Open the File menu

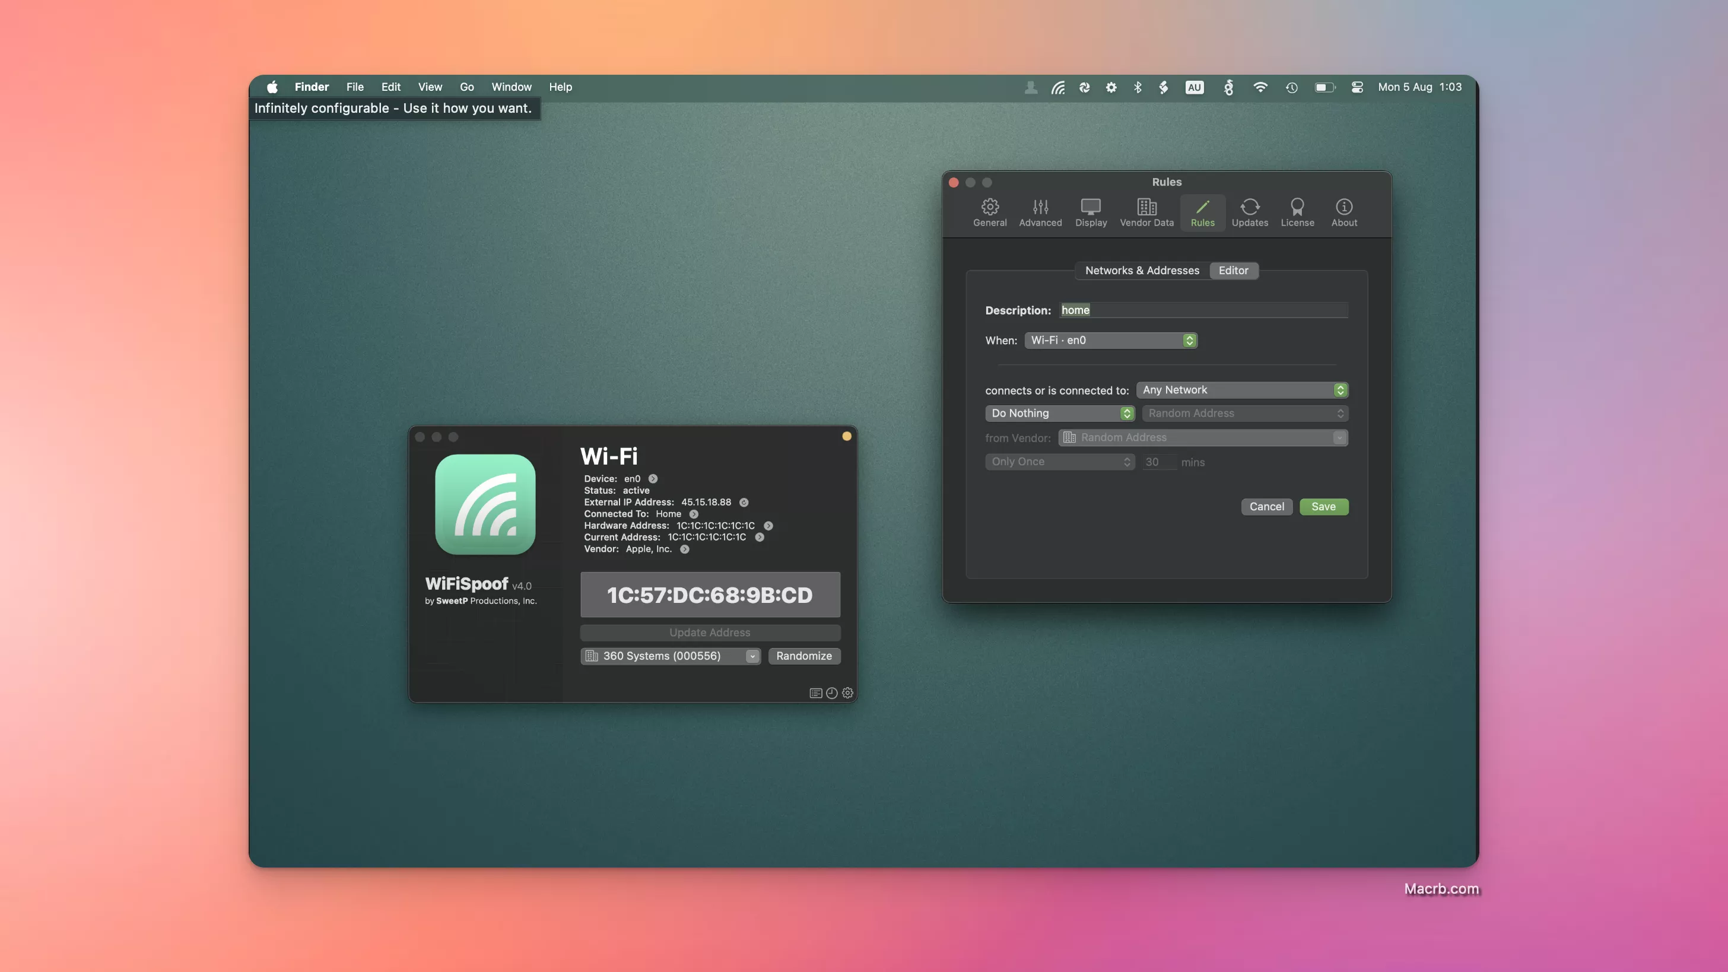coord(355,87)
